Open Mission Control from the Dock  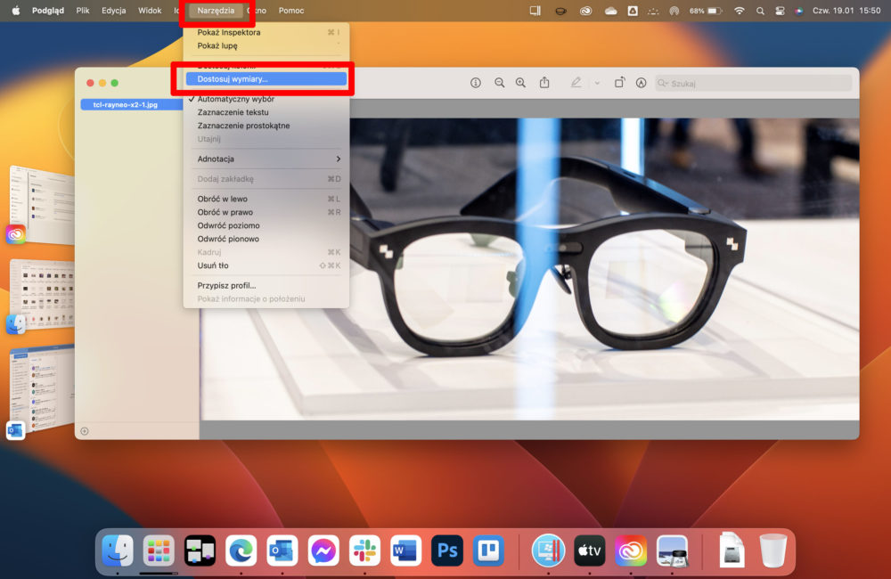[200, 550]
